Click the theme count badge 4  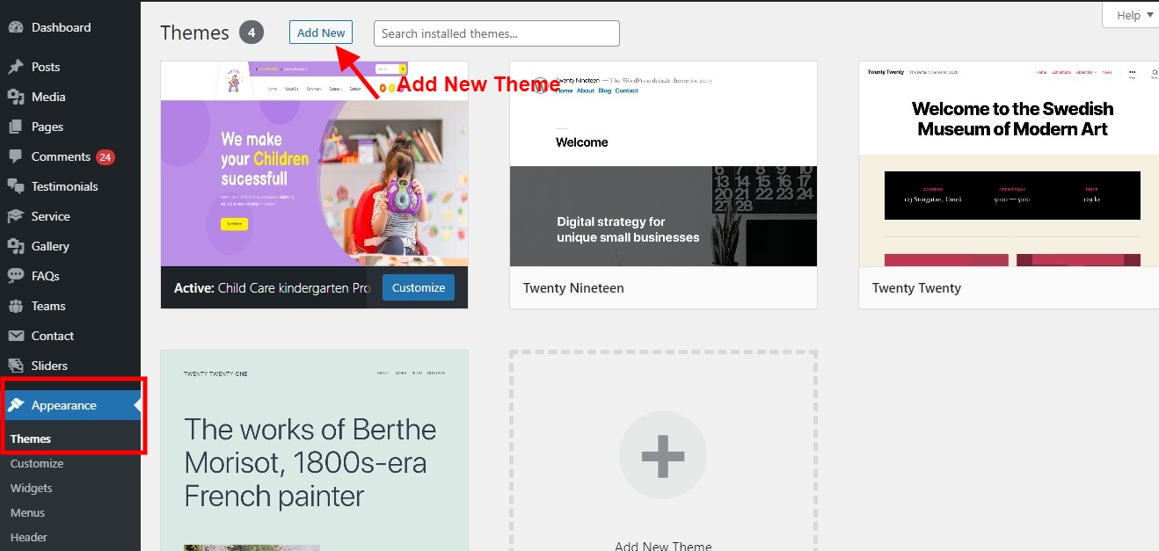[251, 33]
